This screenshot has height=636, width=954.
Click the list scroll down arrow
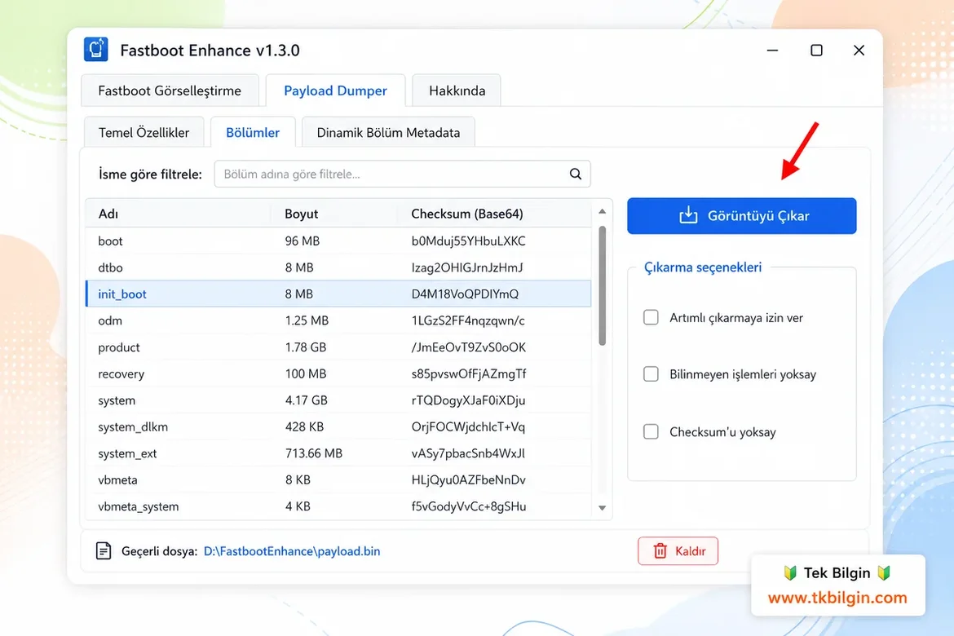coord(602,508)
